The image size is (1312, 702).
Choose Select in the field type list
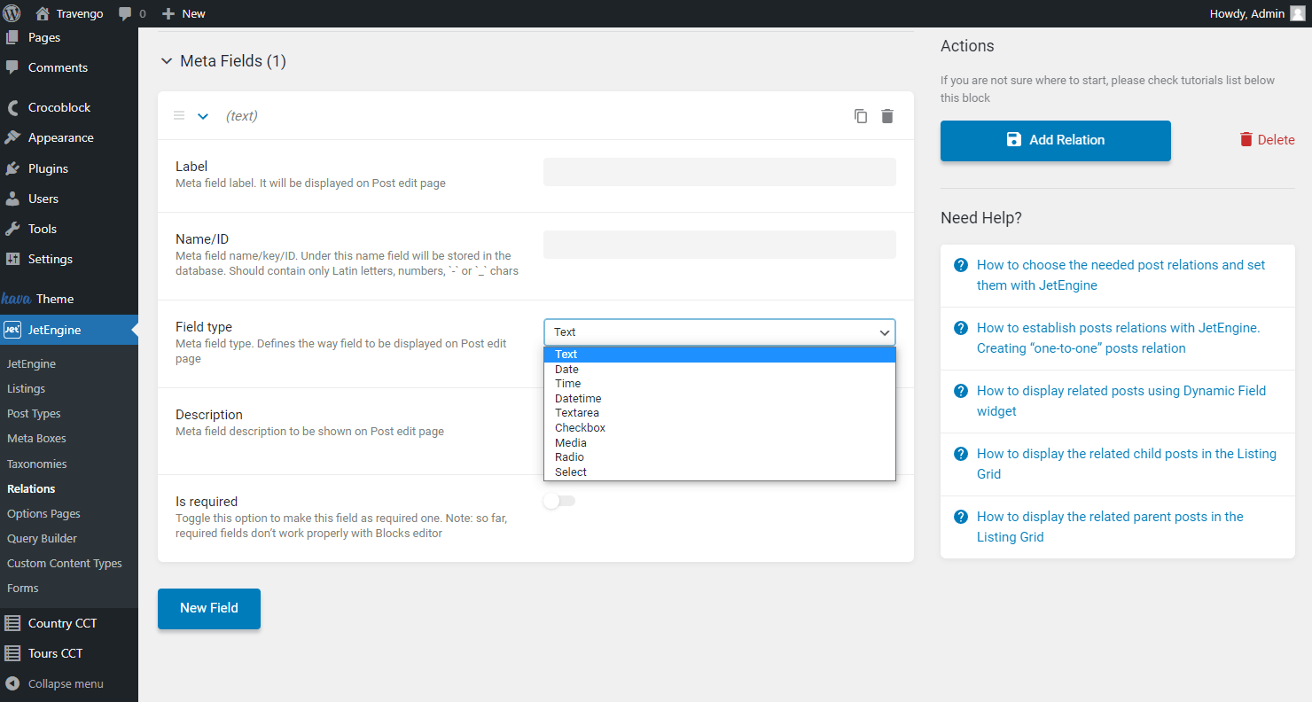coord(720,472)
